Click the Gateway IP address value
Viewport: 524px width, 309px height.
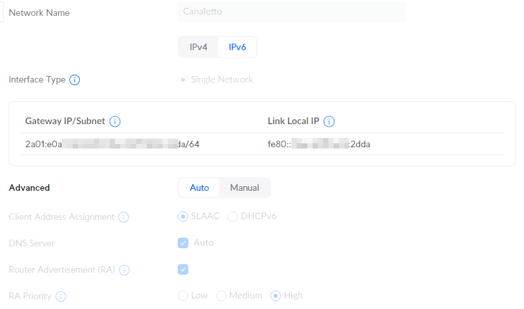(x=112, y=144)
